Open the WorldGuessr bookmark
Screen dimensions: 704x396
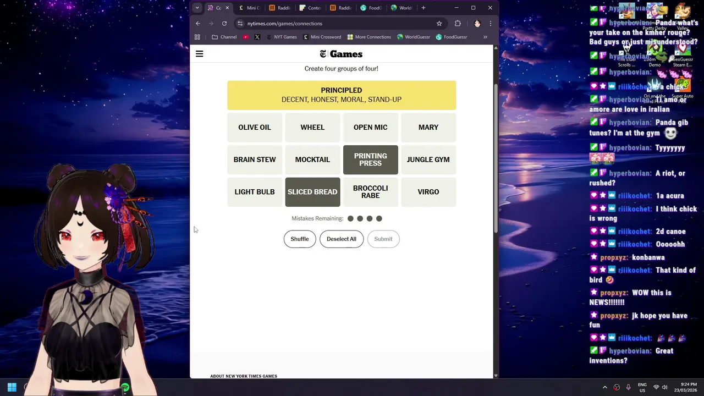pos(414,37)
